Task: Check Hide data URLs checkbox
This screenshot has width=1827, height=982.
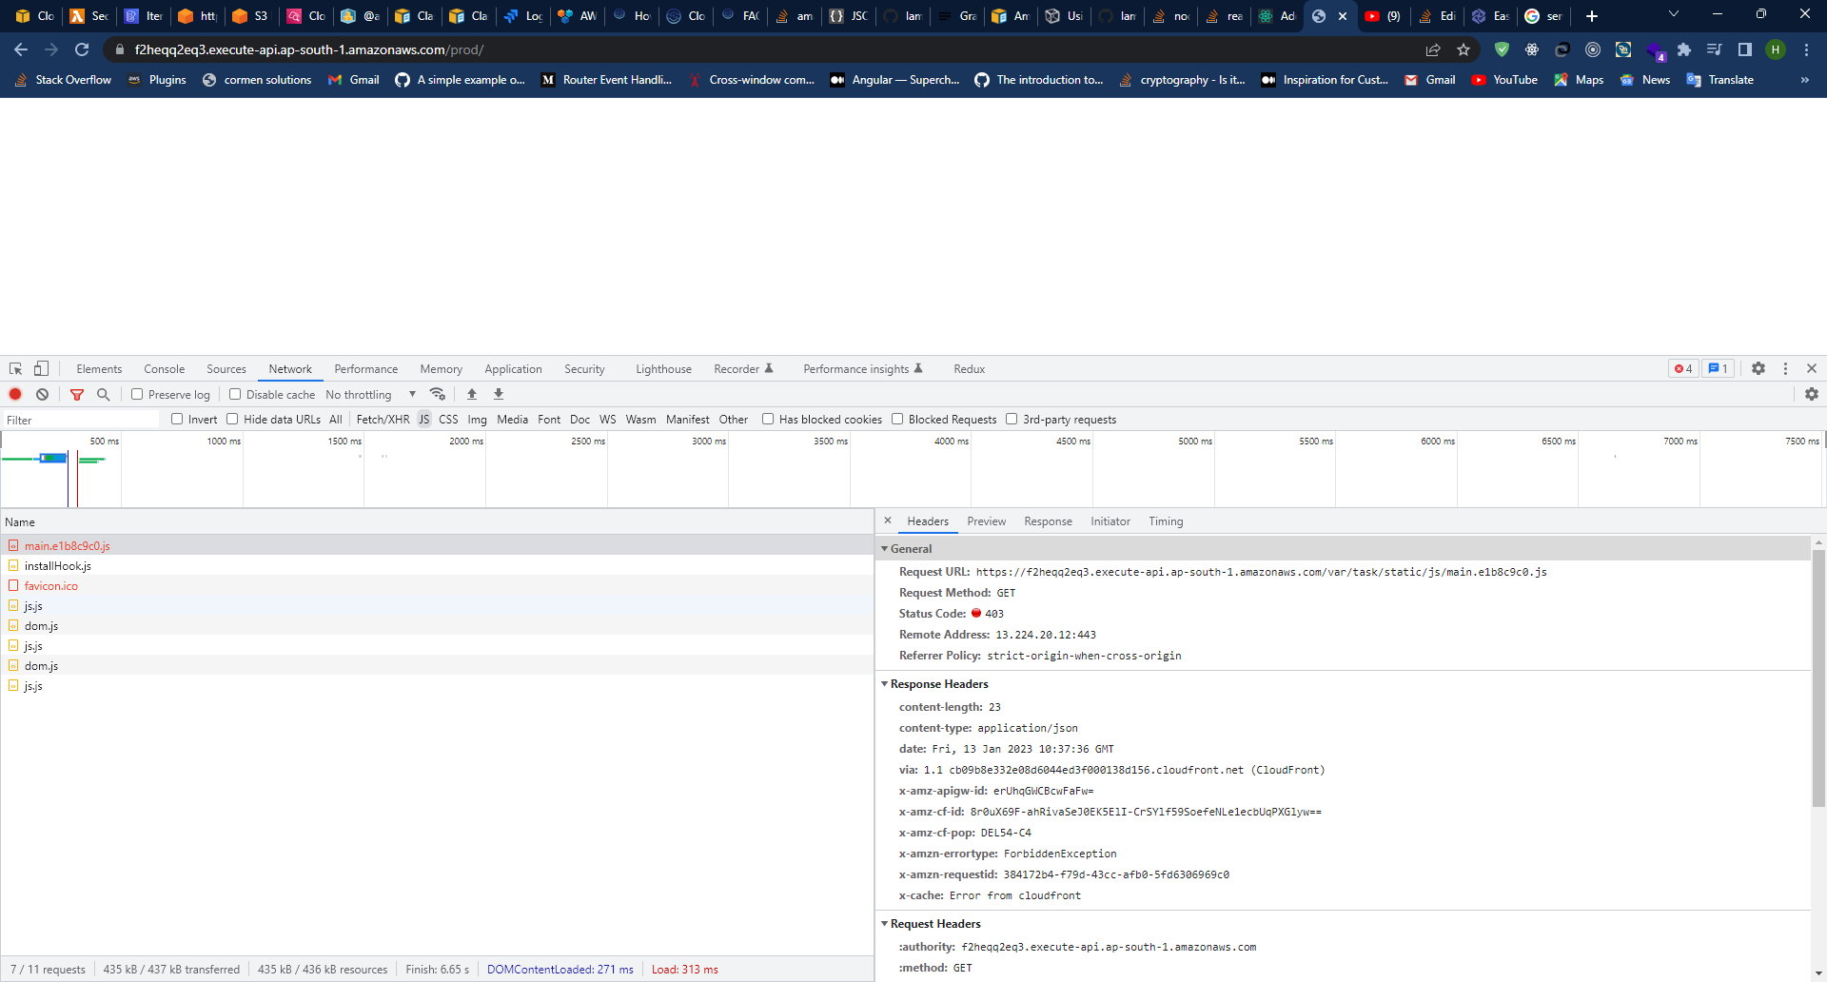Action: (x=232, y=419)
